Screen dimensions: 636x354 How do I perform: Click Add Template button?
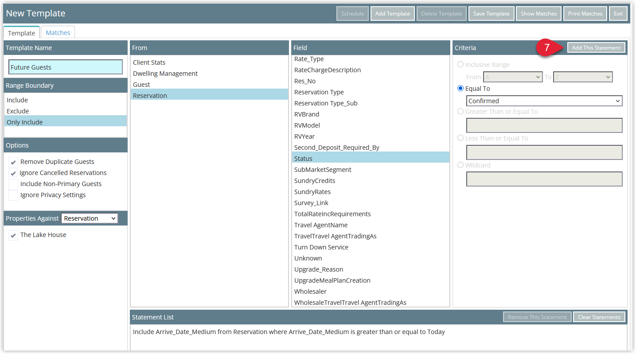point(393,14)
